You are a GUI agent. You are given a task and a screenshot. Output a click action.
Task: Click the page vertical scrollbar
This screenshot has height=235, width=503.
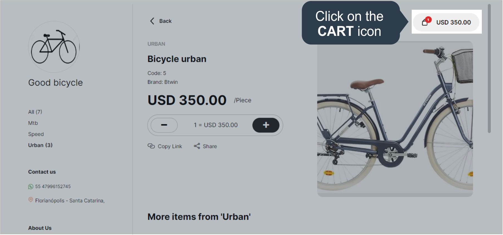489,68
